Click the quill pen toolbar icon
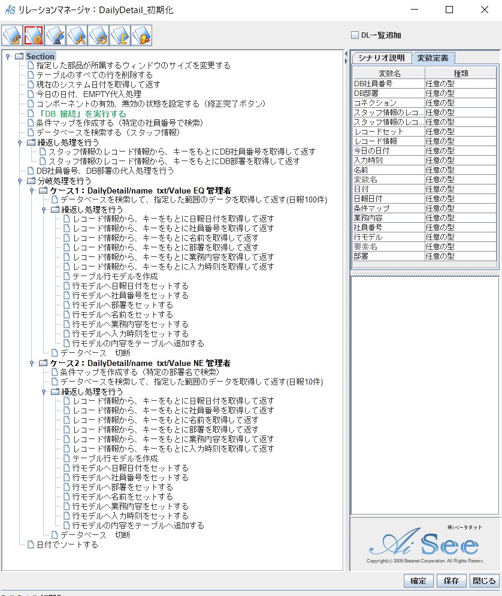The image size is (502, 596). (55, 35)
